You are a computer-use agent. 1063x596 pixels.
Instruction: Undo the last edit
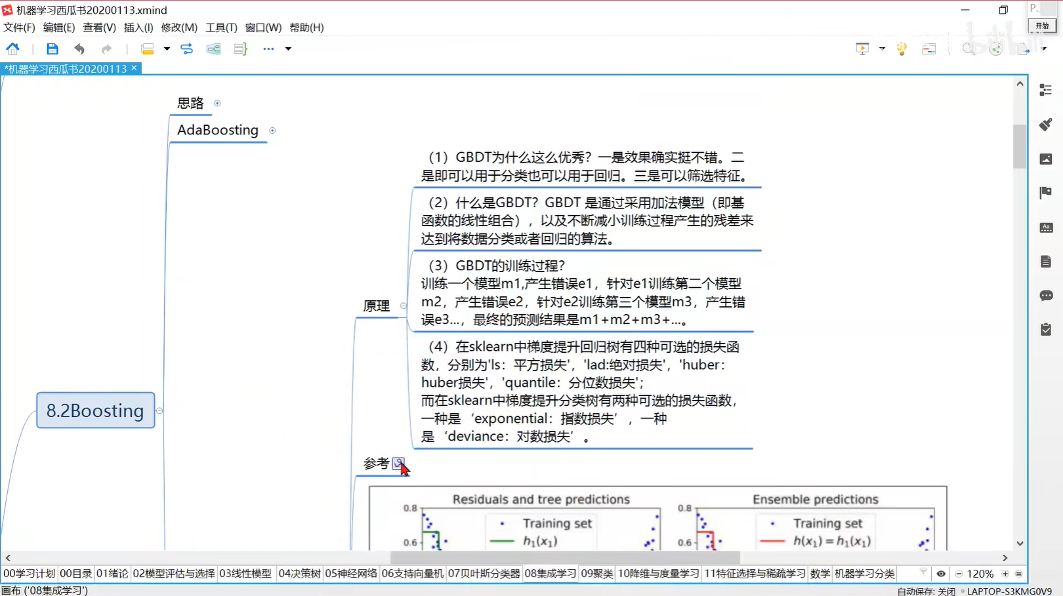(79, 49)
